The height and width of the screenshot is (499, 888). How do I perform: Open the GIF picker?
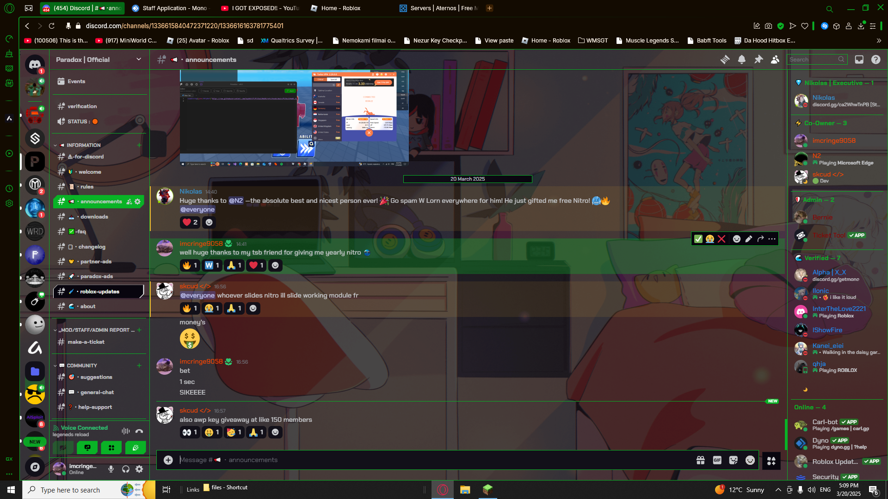[717, 460]
